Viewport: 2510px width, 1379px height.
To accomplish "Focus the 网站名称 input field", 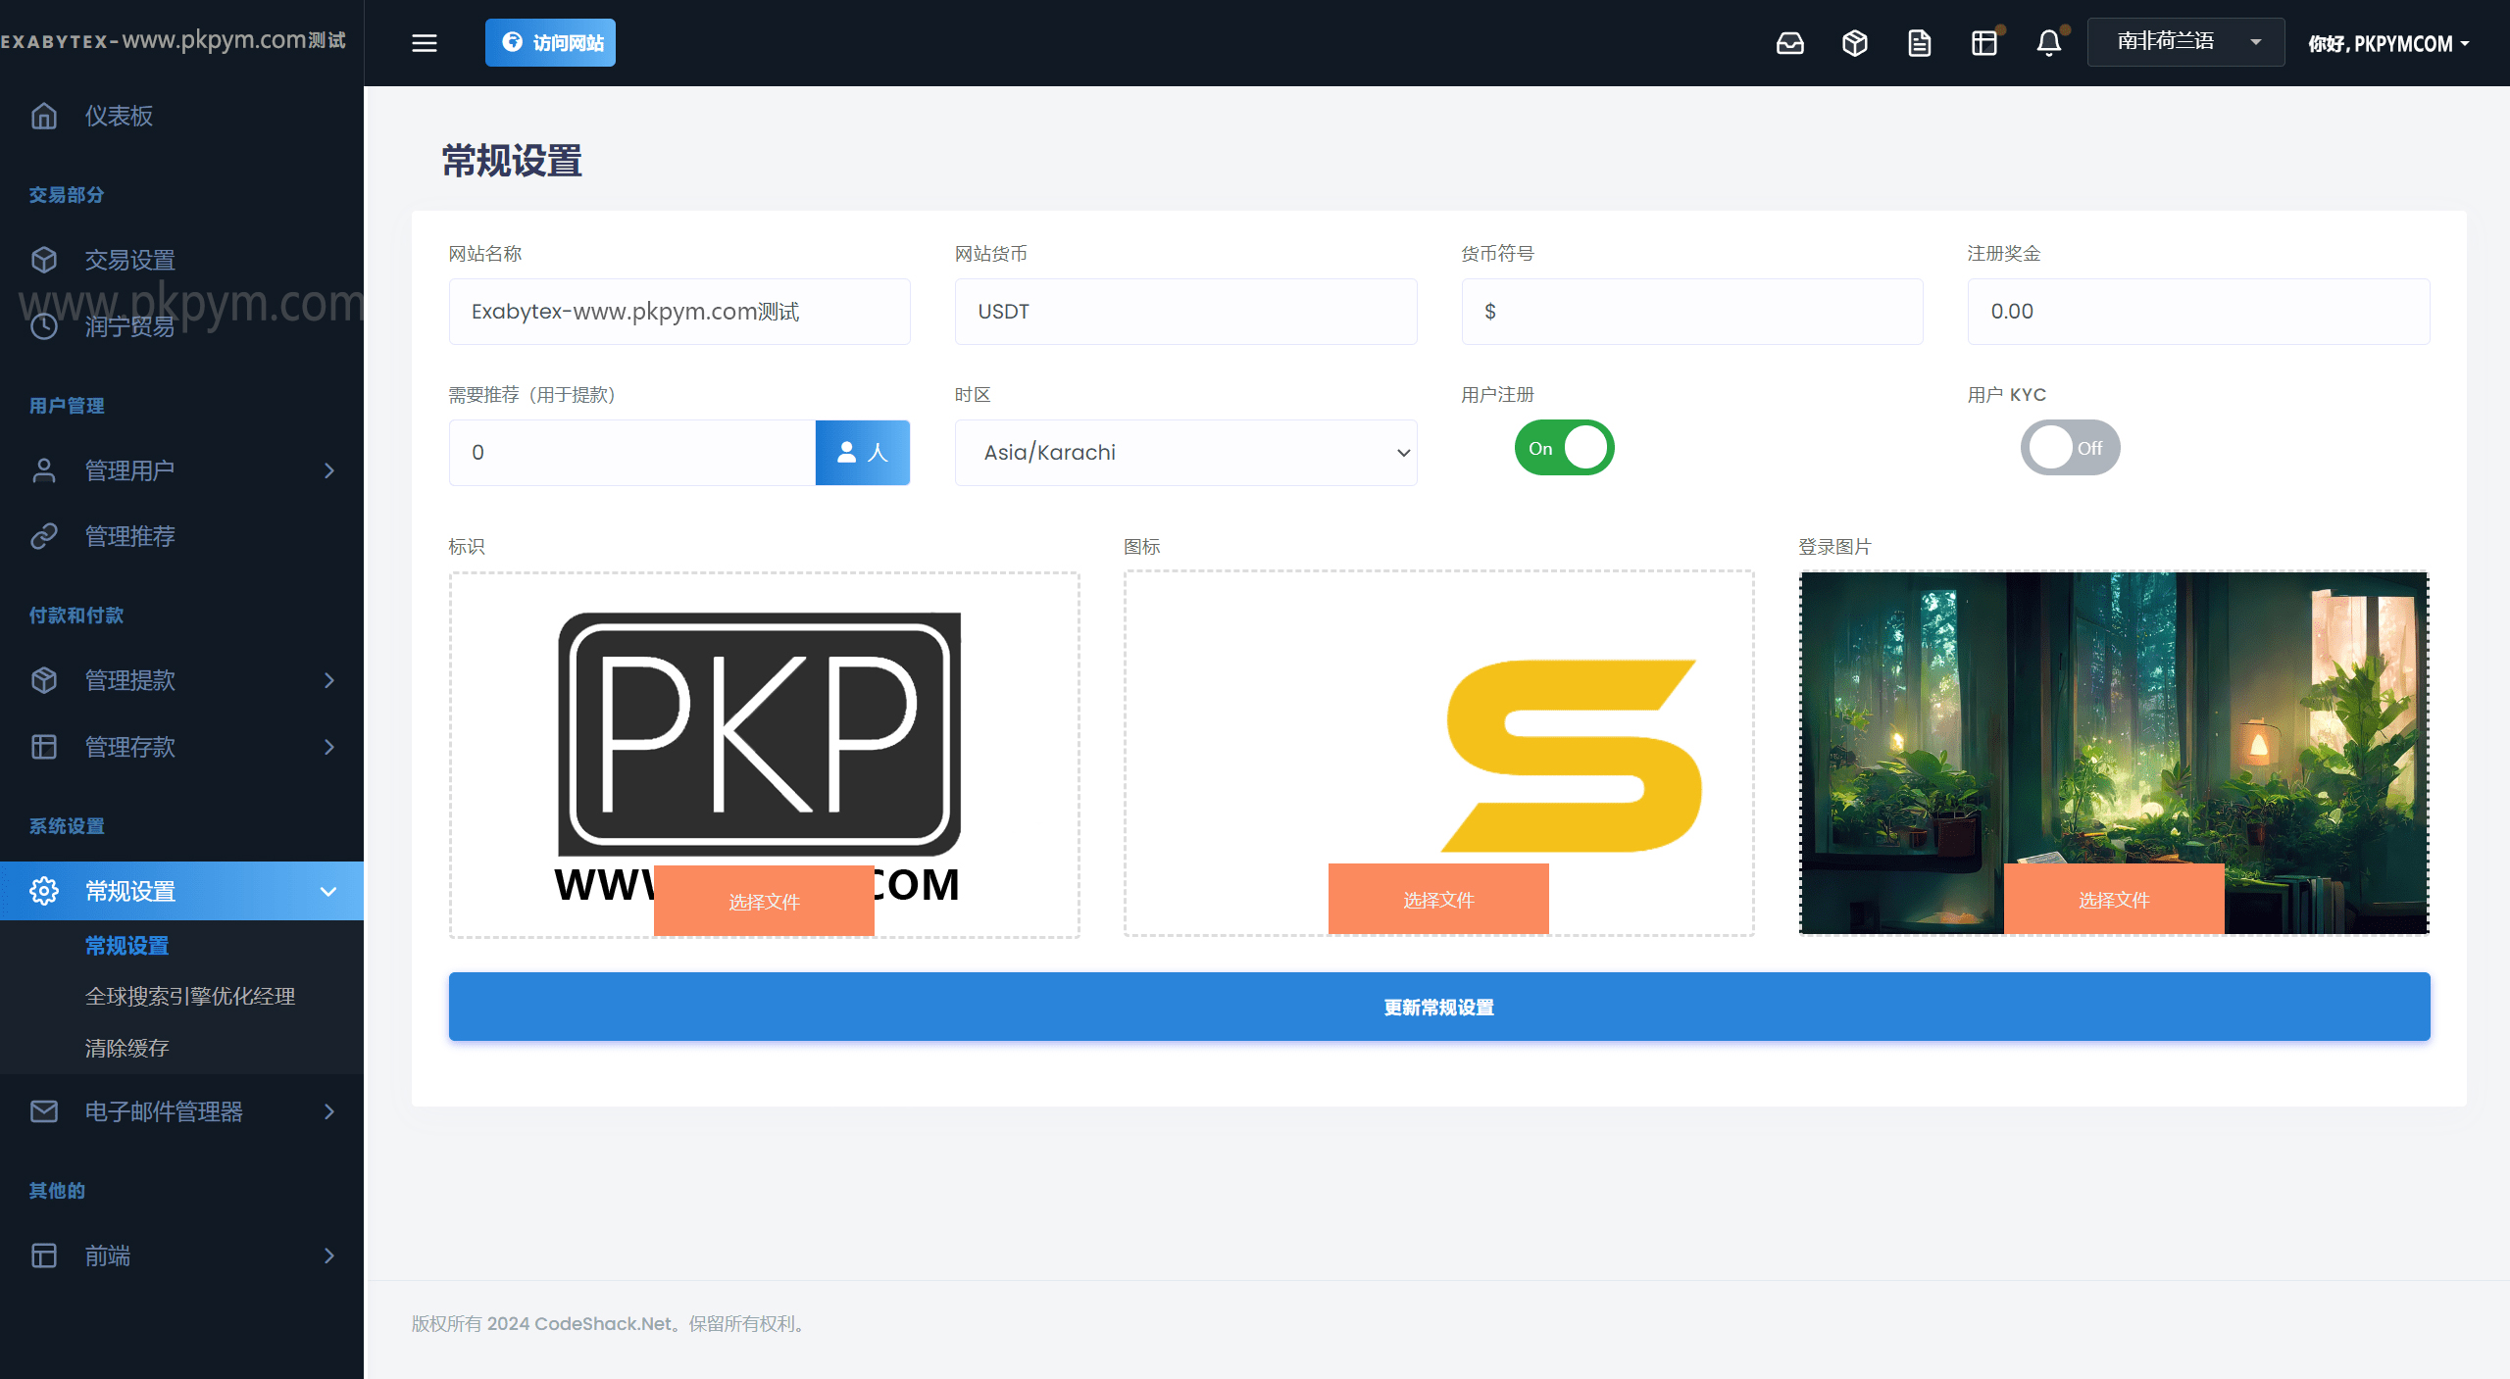I will click(679, 312).
